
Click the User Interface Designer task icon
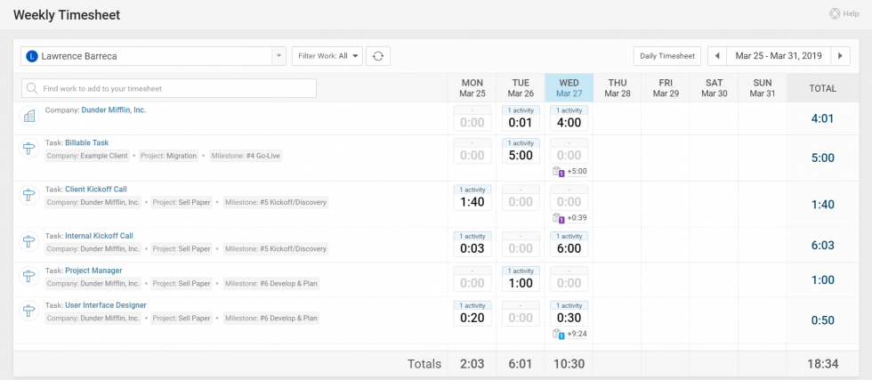click(x=28, y=311)
